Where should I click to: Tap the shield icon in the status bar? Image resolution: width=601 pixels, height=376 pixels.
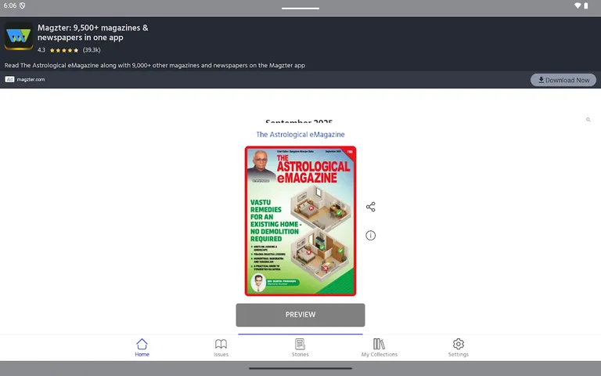(22, 5)
